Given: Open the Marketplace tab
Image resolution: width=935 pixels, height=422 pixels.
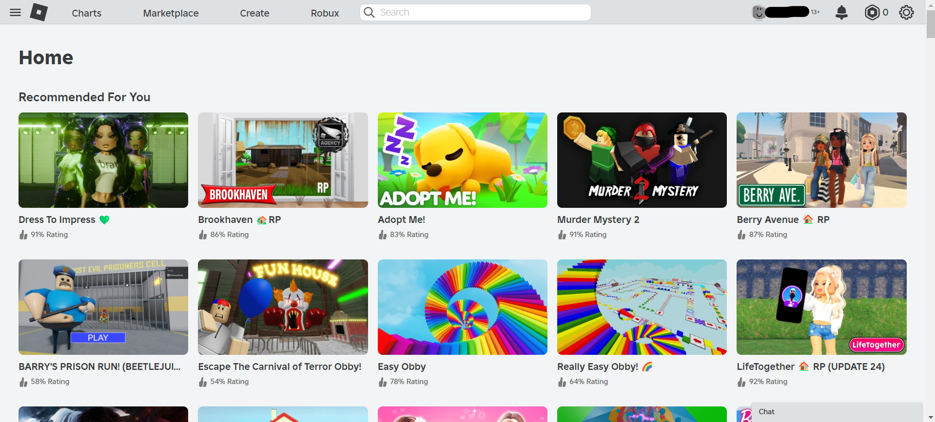Looking at the screenshot, I should tap(171, 13).
